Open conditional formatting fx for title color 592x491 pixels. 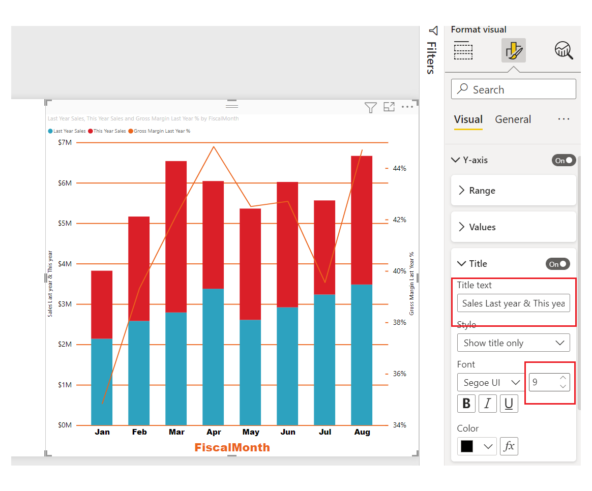[509, 446]
